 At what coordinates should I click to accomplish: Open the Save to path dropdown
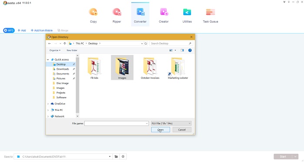coord(110,157)
